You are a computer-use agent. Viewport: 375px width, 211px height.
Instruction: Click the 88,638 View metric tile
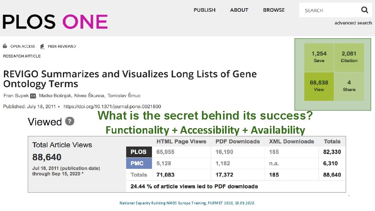(x=319, y=86)
